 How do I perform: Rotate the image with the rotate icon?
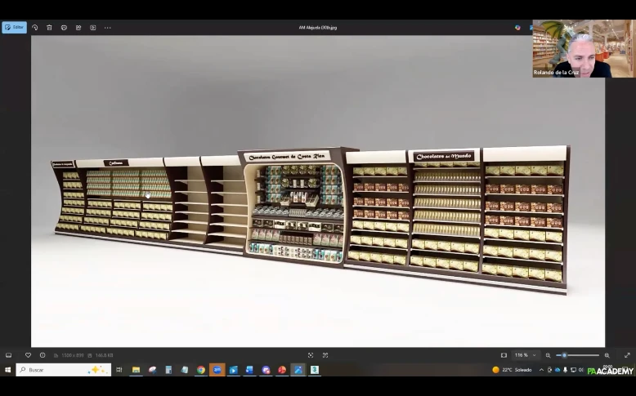(x=35, y=27)
